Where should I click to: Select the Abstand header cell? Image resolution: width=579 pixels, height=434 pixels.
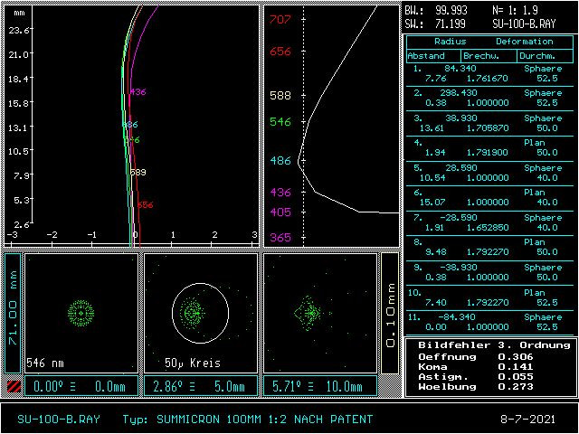pyautogui.click(x=427, y=55)
